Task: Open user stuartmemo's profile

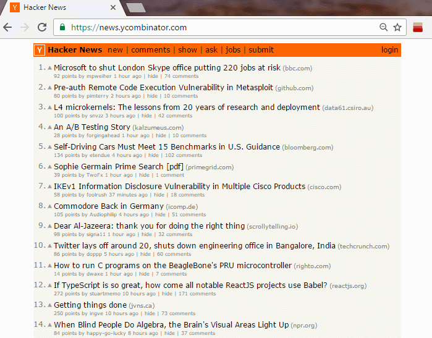Action: (x=105, y=294)
